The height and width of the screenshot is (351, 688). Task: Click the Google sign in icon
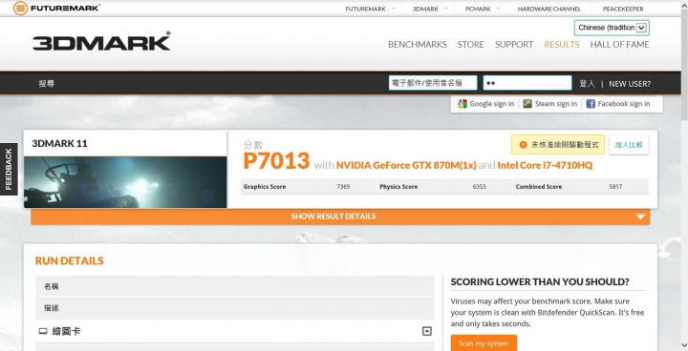point(462,104)
